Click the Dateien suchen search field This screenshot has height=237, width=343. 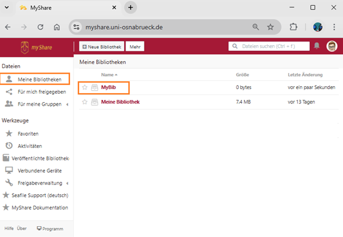[268, 46]
